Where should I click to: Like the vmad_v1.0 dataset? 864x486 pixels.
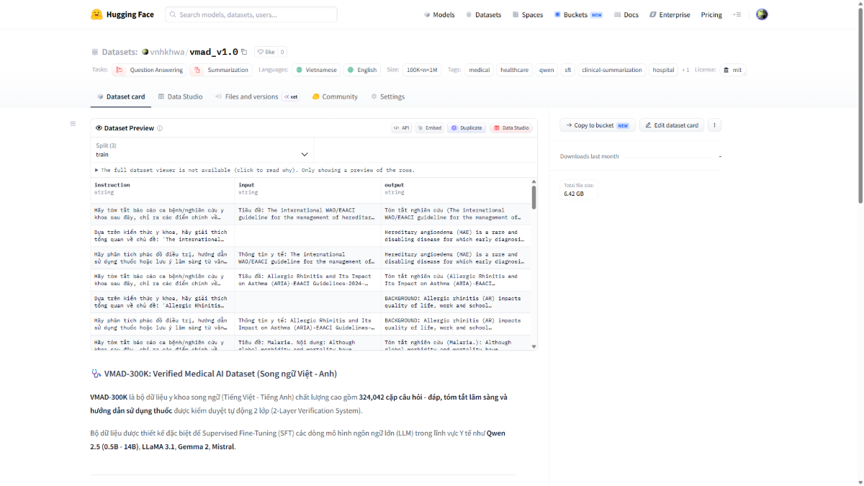pyautogui.click(x=266, y=52)
